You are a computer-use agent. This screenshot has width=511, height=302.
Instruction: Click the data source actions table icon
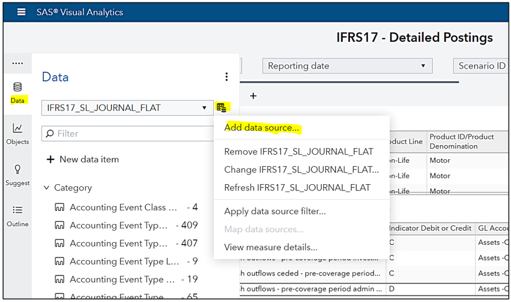click(x=221, y=107)
